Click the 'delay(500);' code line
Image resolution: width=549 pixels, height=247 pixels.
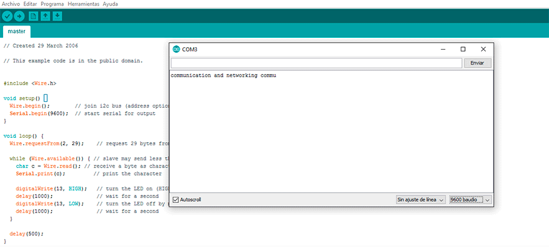tap(27, 234)
